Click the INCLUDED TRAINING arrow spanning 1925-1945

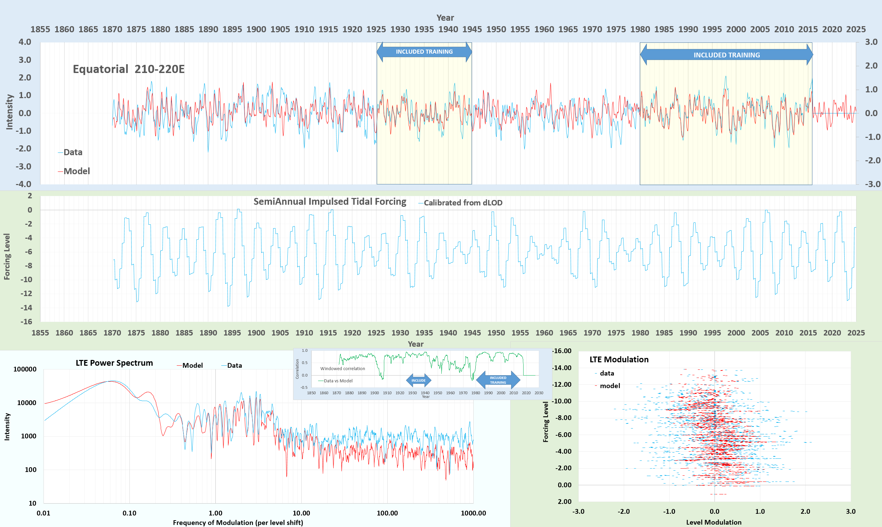click(x=424, y=52)
